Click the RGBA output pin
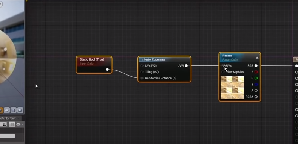The image size is (298, 144). [256, 97]
